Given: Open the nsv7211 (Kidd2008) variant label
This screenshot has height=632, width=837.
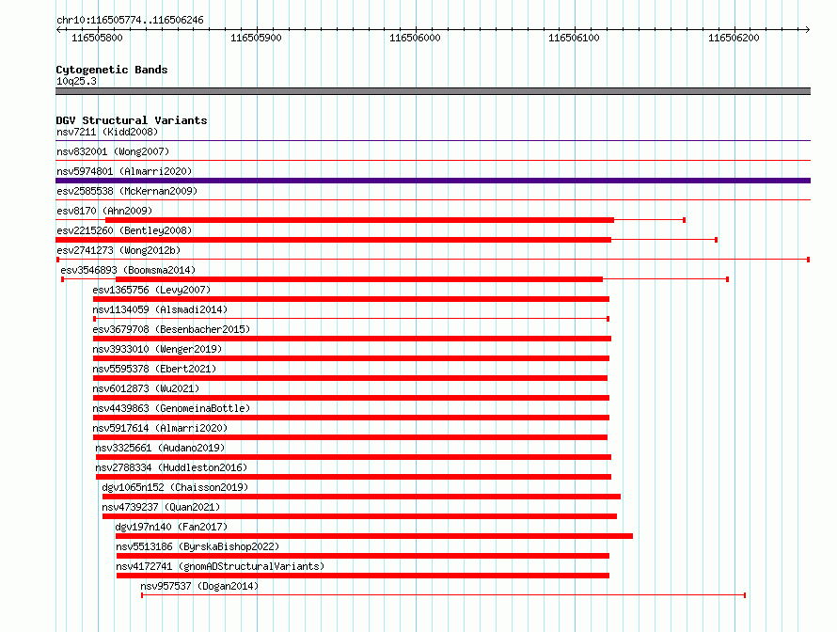Looking at the screenshot, I should [107, 132].
